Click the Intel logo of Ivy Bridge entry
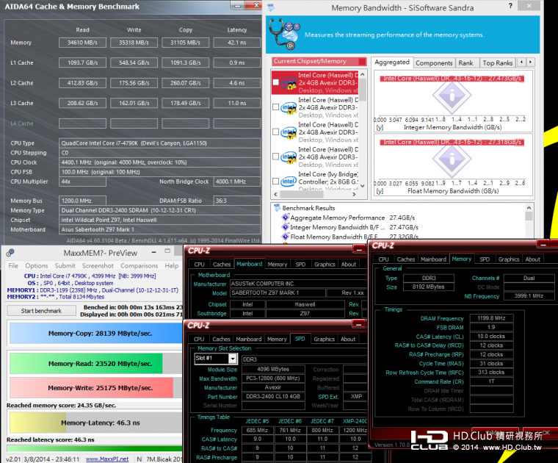558x463 pixels. [289, 182]
